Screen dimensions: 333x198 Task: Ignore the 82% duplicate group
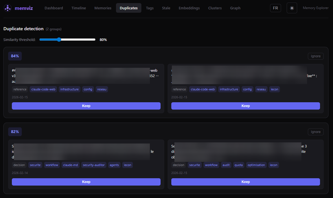coord(316,132)
